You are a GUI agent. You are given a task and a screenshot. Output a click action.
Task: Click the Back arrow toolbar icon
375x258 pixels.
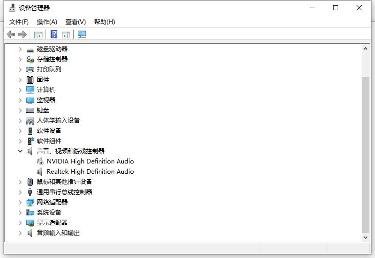tap(11, 35)
